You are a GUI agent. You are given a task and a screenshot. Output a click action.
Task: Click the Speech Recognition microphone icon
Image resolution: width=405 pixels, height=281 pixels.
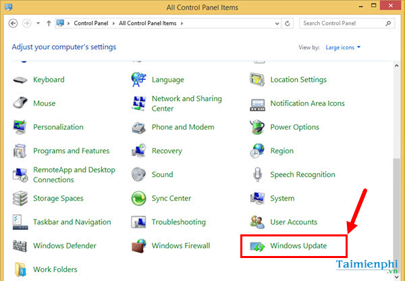(x=257, y=174)
